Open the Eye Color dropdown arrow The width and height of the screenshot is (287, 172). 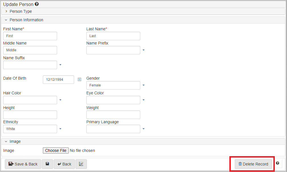tap(143, 100)
